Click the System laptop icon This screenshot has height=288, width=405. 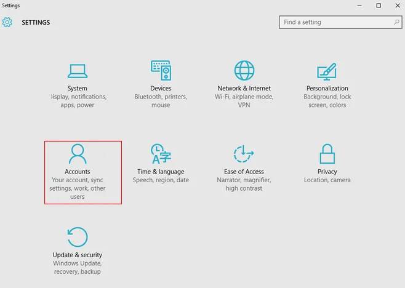click(x=78, y=71)
